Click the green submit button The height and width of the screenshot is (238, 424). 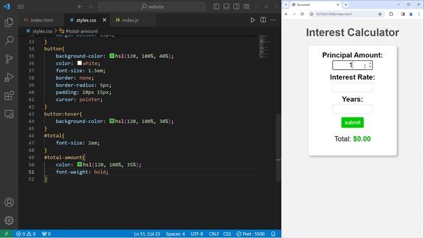[352, 122]
